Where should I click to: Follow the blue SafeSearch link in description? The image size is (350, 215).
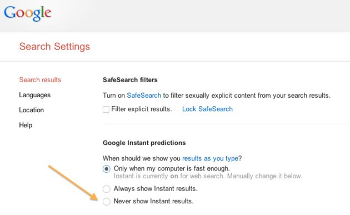(x=144, y=96)
